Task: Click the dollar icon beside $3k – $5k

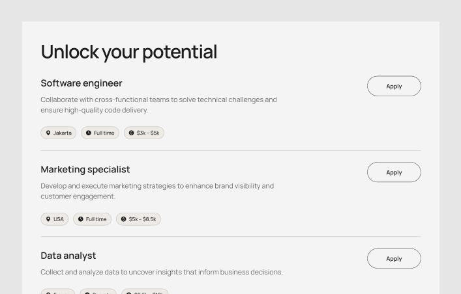Action: tap(132, 133)
